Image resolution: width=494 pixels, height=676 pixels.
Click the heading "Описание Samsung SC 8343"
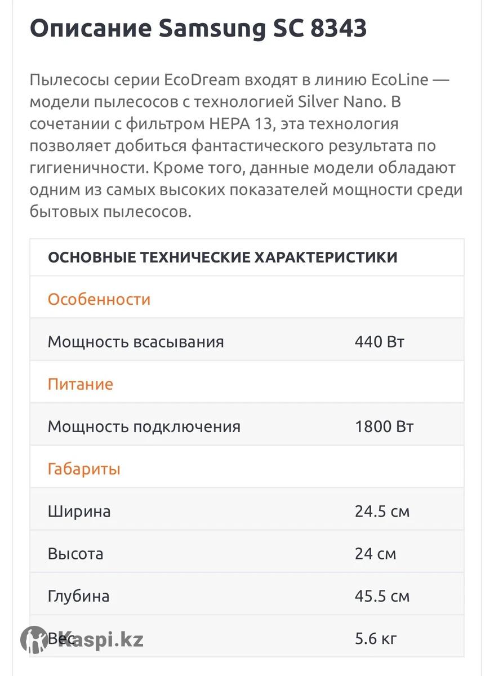(198, 28)
